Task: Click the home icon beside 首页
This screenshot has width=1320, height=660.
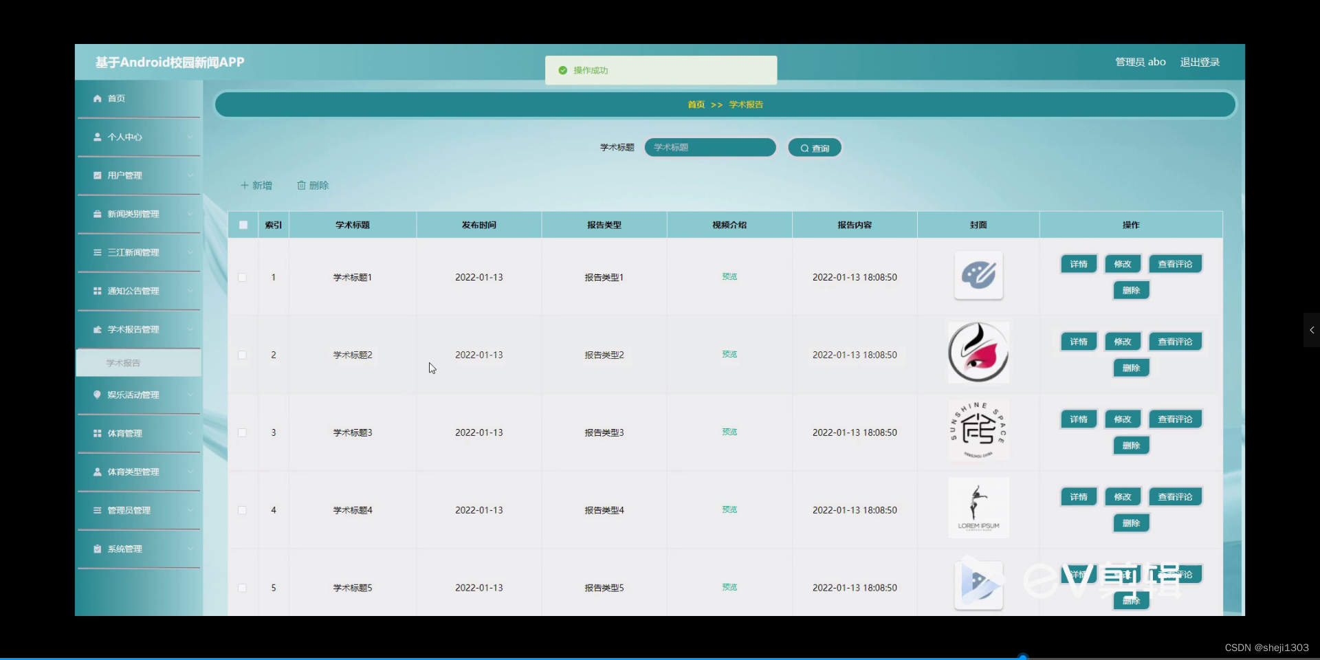Action: click(x=98, y=98)
